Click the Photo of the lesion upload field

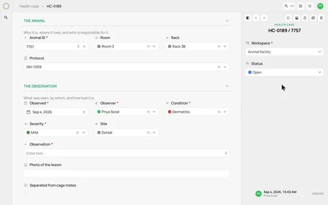127,174
